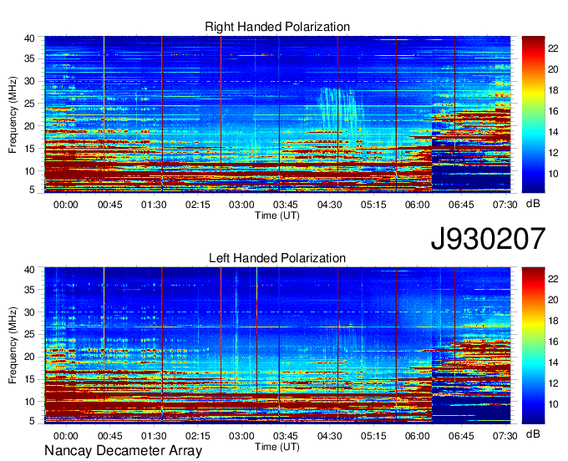
Task: Click the '03:00' tick label on the top plot
Action: [x=241, y=205]
